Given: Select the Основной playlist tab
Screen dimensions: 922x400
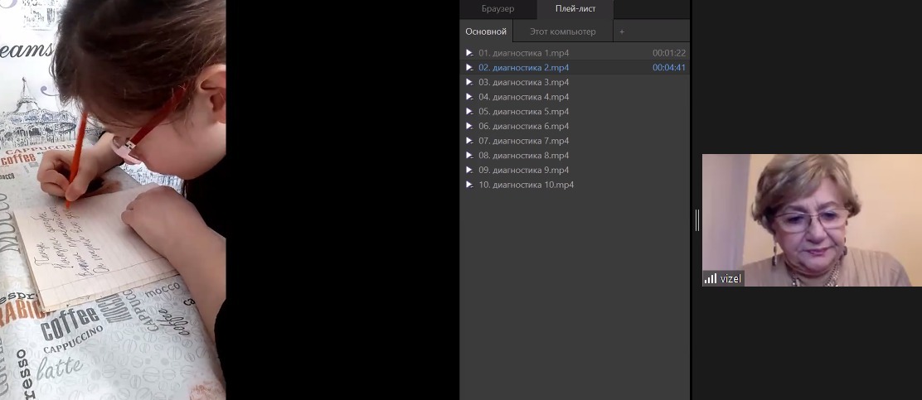Looking at the screenshot, I should pyautogui.click(x=486, y=31).
